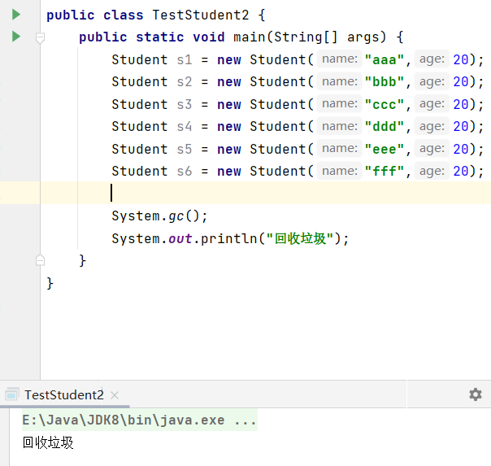Run main method via gutter arrow

point(16,37)
